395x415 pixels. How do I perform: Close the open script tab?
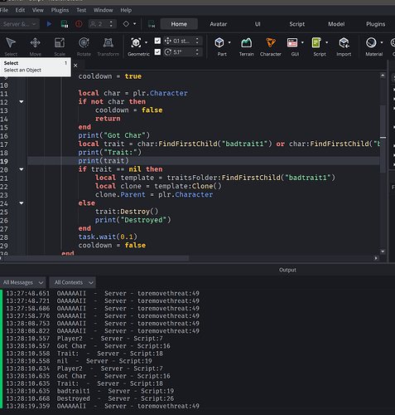75,66
